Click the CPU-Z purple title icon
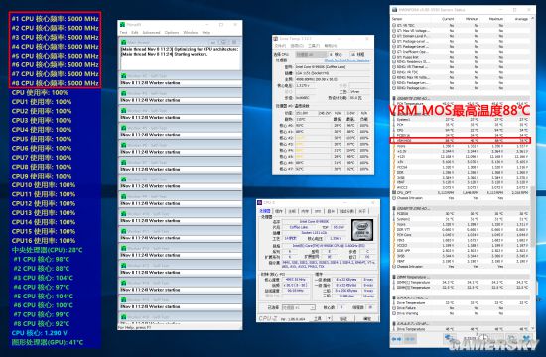The image size is (546, 357). coord(259,203)
